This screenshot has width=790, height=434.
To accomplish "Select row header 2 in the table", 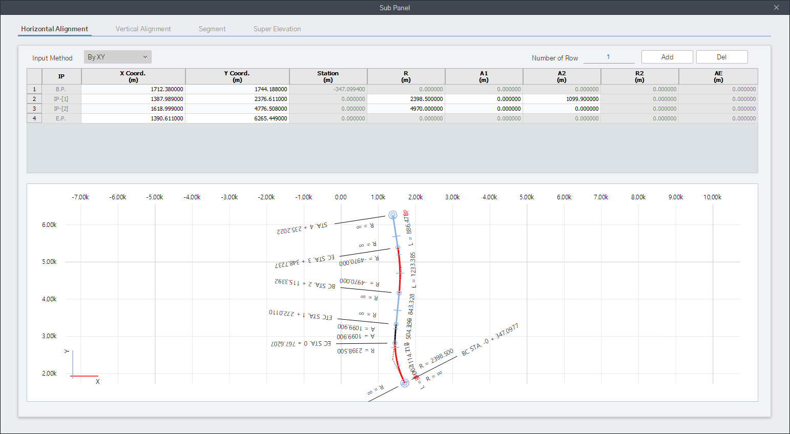I will pyautogui.click(x=34, y=99).
